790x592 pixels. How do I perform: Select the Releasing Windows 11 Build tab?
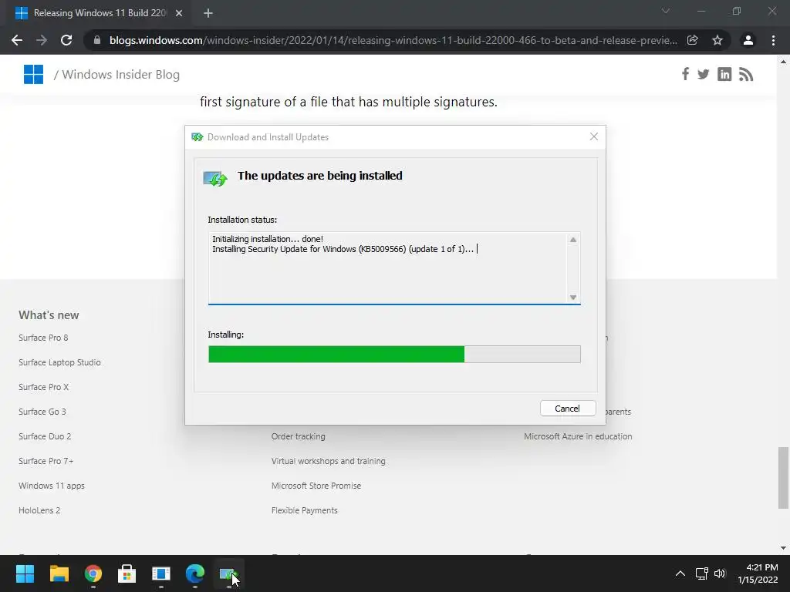[x=98, y=13]
